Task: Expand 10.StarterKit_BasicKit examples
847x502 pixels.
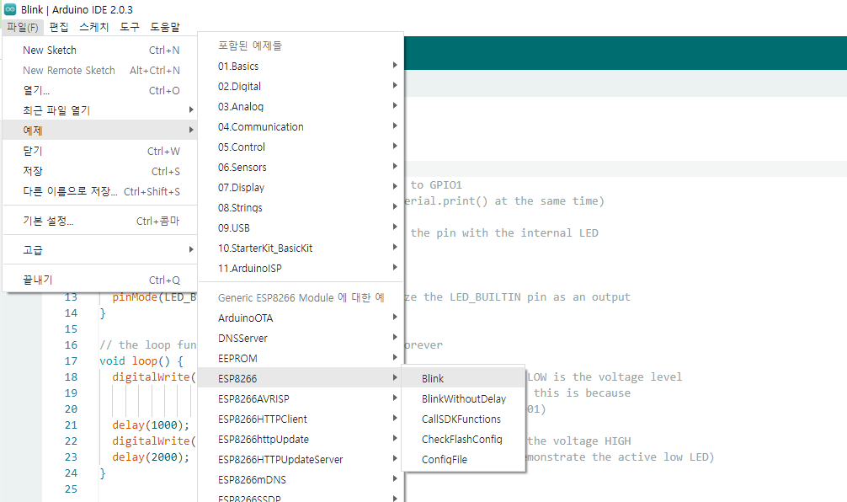Action: (x=301, y=248)
